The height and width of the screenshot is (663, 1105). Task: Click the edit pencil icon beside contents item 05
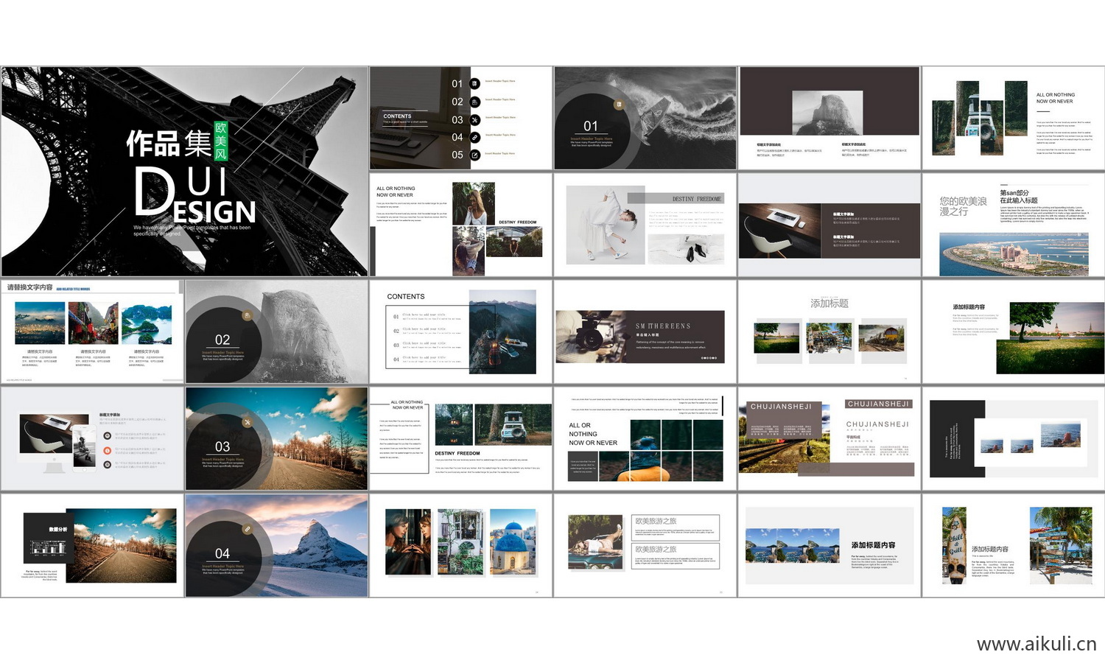click(475, 155)
